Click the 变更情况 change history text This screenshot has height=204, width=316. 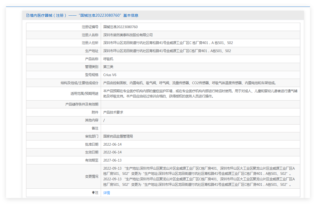click(199, 176)
